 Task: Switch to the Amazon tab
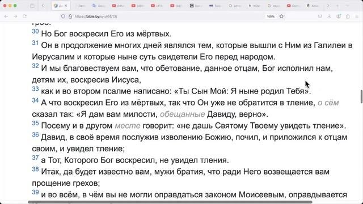(x=313, y=6)
